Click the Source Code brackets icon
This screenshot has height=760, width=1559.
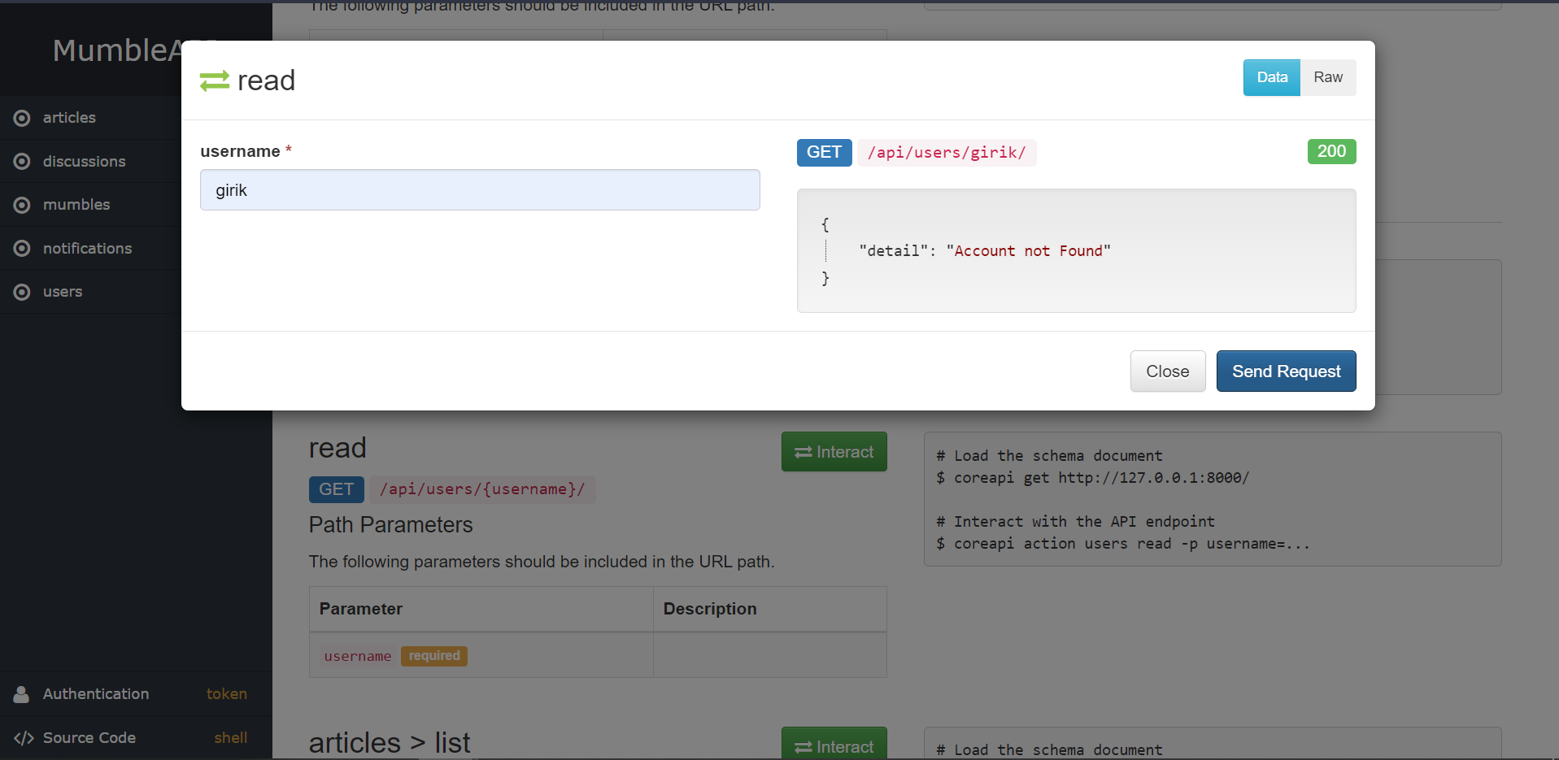[x=24, y=738]
